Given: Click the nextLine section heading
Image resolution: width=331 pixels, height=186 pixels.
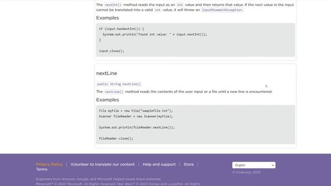Looking at the screenshot, I should pyautogui.click(x=107, y=73).
